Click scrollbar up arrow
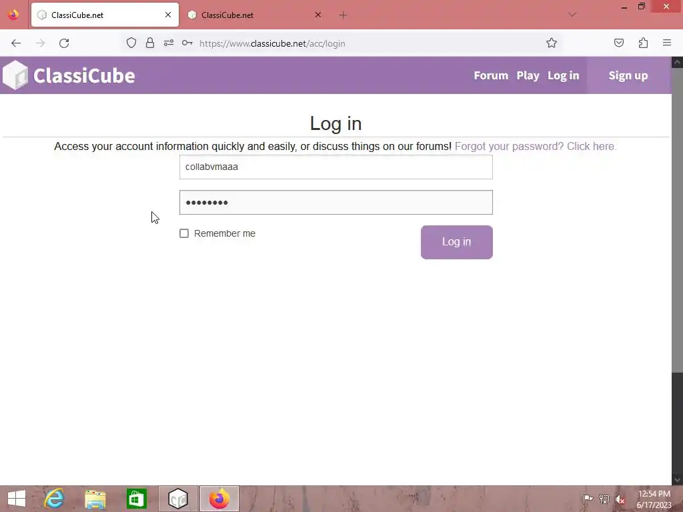The image size is (683, 512). [677, 62]
